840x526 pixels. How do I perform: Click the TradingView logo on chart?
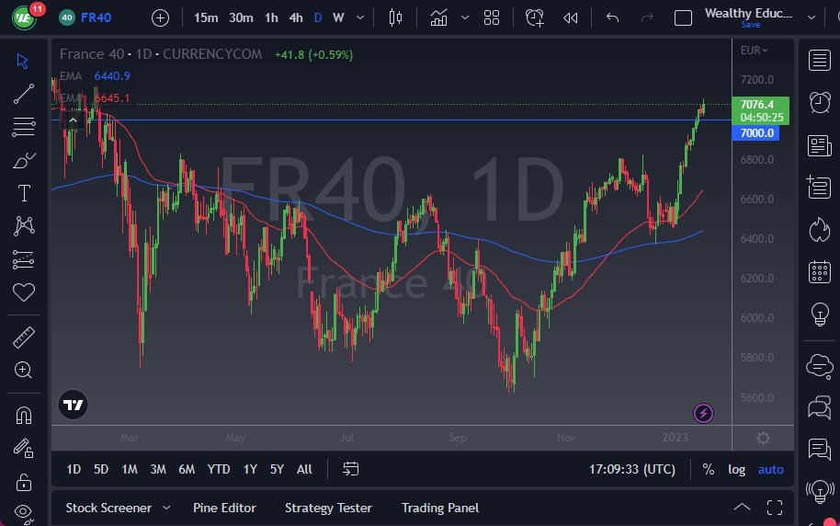73,405
